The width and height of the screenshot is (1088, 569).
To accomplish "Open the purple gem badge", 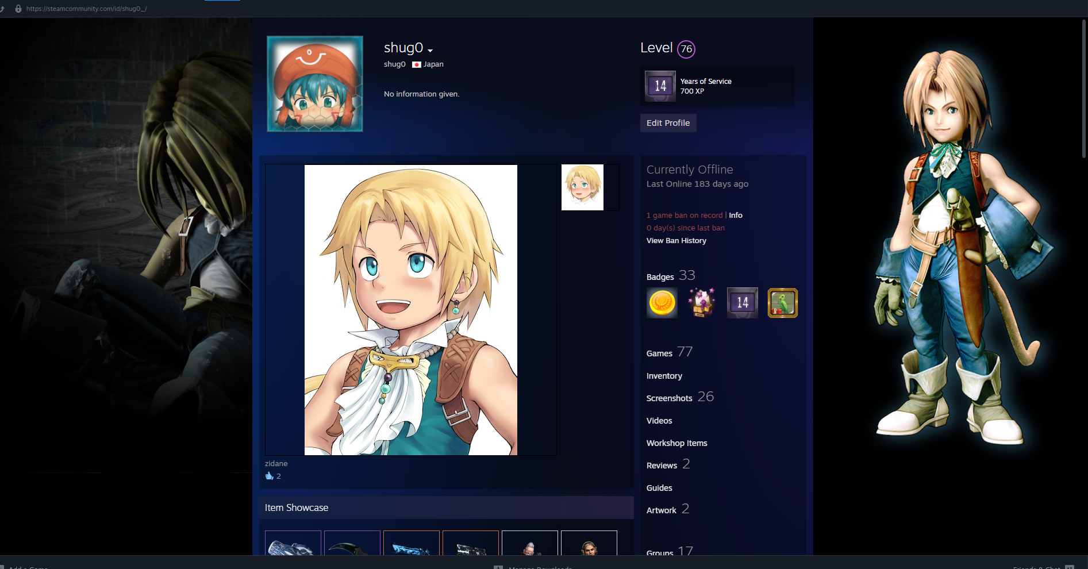I will pyautogui.click(x=702, y=303).
